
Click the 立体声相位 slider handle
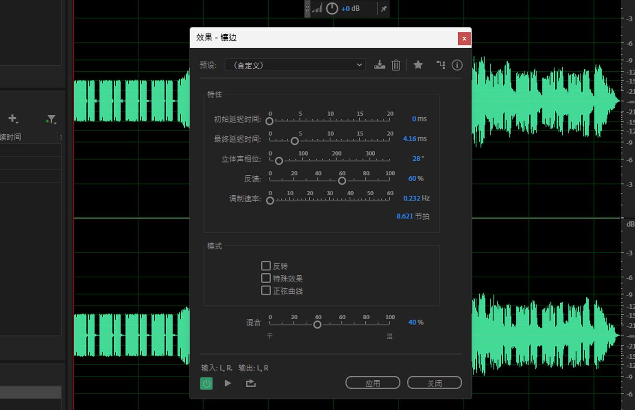coord(279,161)
